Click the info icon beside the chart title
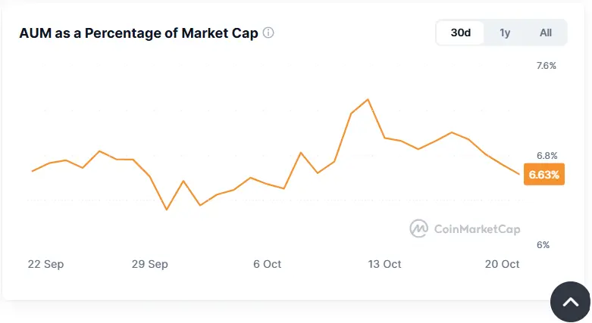 [268, 33]
